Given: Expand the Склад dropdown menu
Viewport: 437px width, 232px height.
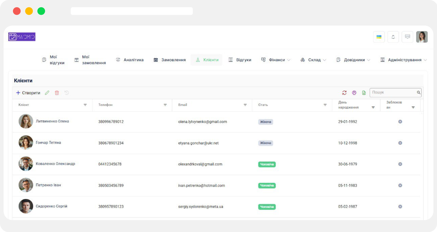Looking at the screenshot, I should pos(314,60).
